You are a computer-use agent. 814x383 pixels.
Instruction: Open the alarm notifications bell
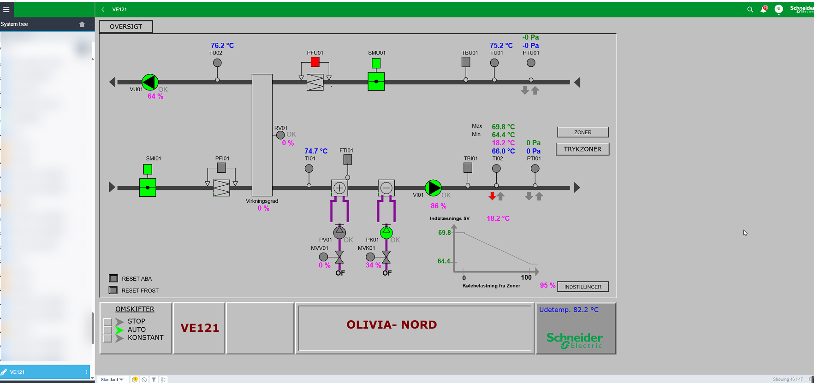pos(764,9)
